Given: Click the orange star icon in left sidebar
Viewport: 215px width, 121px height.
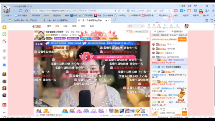Looking at the screenshot, I should point(4,27).
